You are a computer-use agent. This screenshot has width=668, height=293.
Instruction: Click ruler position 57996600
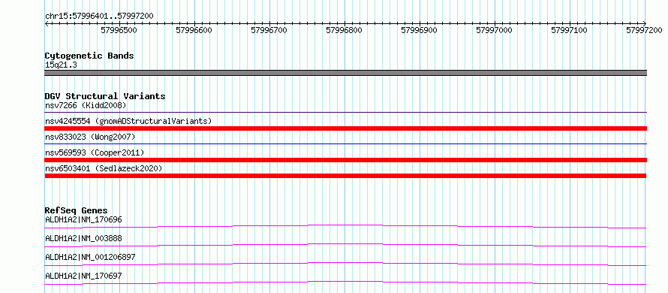[194, 30]
